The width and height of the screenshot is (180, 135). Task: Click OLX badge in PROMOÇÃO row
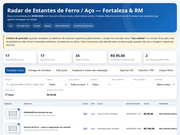pyautogui.click(x=85, y=114)
